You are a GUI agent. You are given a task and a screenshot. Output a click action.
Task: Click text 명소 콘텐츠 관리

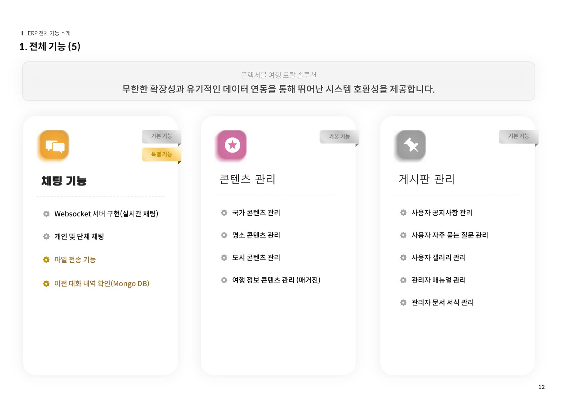256,235
